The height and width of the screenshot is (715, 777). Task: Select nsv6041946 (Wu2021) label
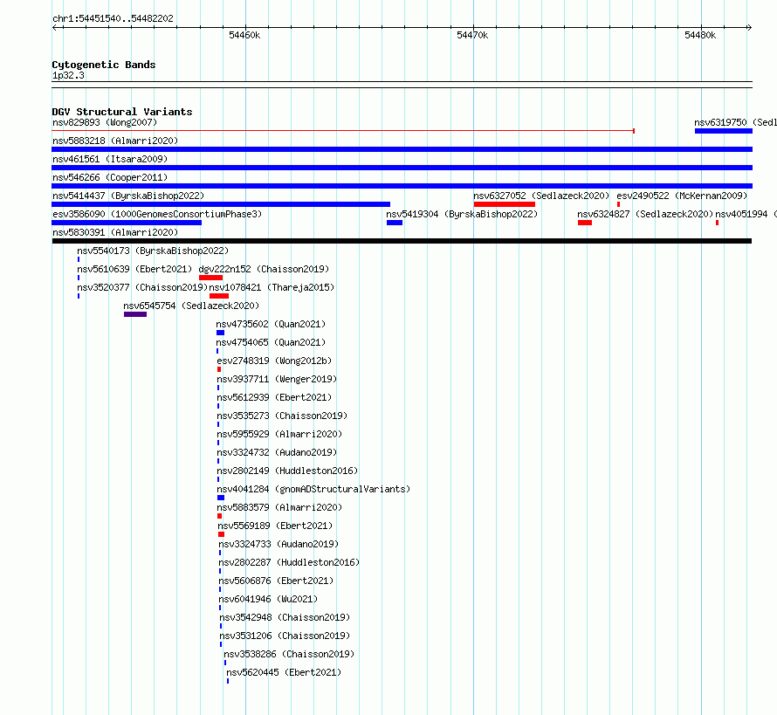[x=268, y=599]
